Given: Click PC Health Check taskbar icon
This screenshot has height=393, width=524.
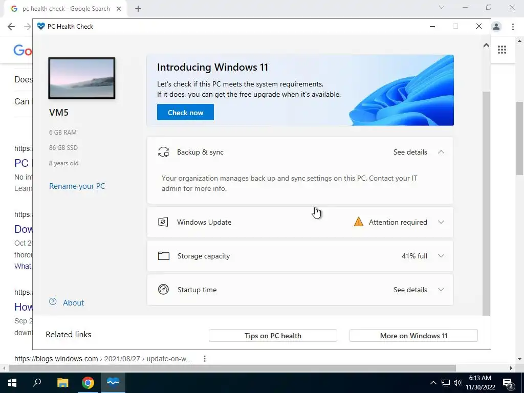Looking at the screenshot, I should point(113,383).
